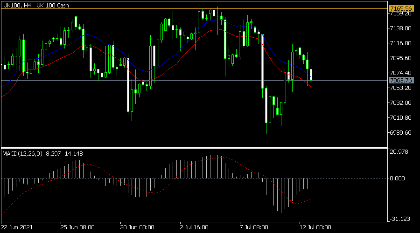Viewport: 420px width, 233px height.
Task: Click the '25 Jun 08:00' time label
Action: (x=77, y=227)
